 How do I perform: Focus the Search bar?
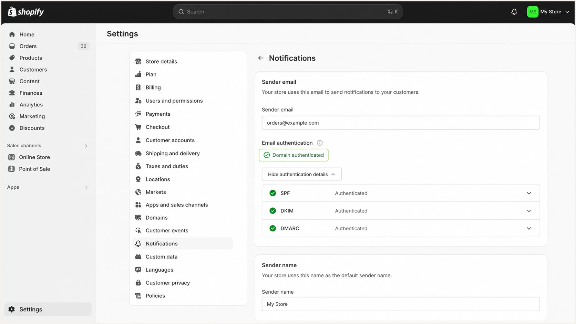pyautogui.click(x=288, y=12)
